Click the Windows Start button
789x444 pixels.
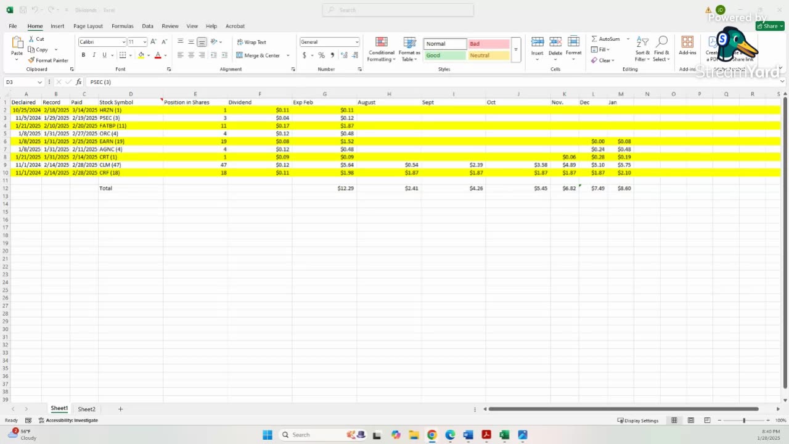(268, 435)
